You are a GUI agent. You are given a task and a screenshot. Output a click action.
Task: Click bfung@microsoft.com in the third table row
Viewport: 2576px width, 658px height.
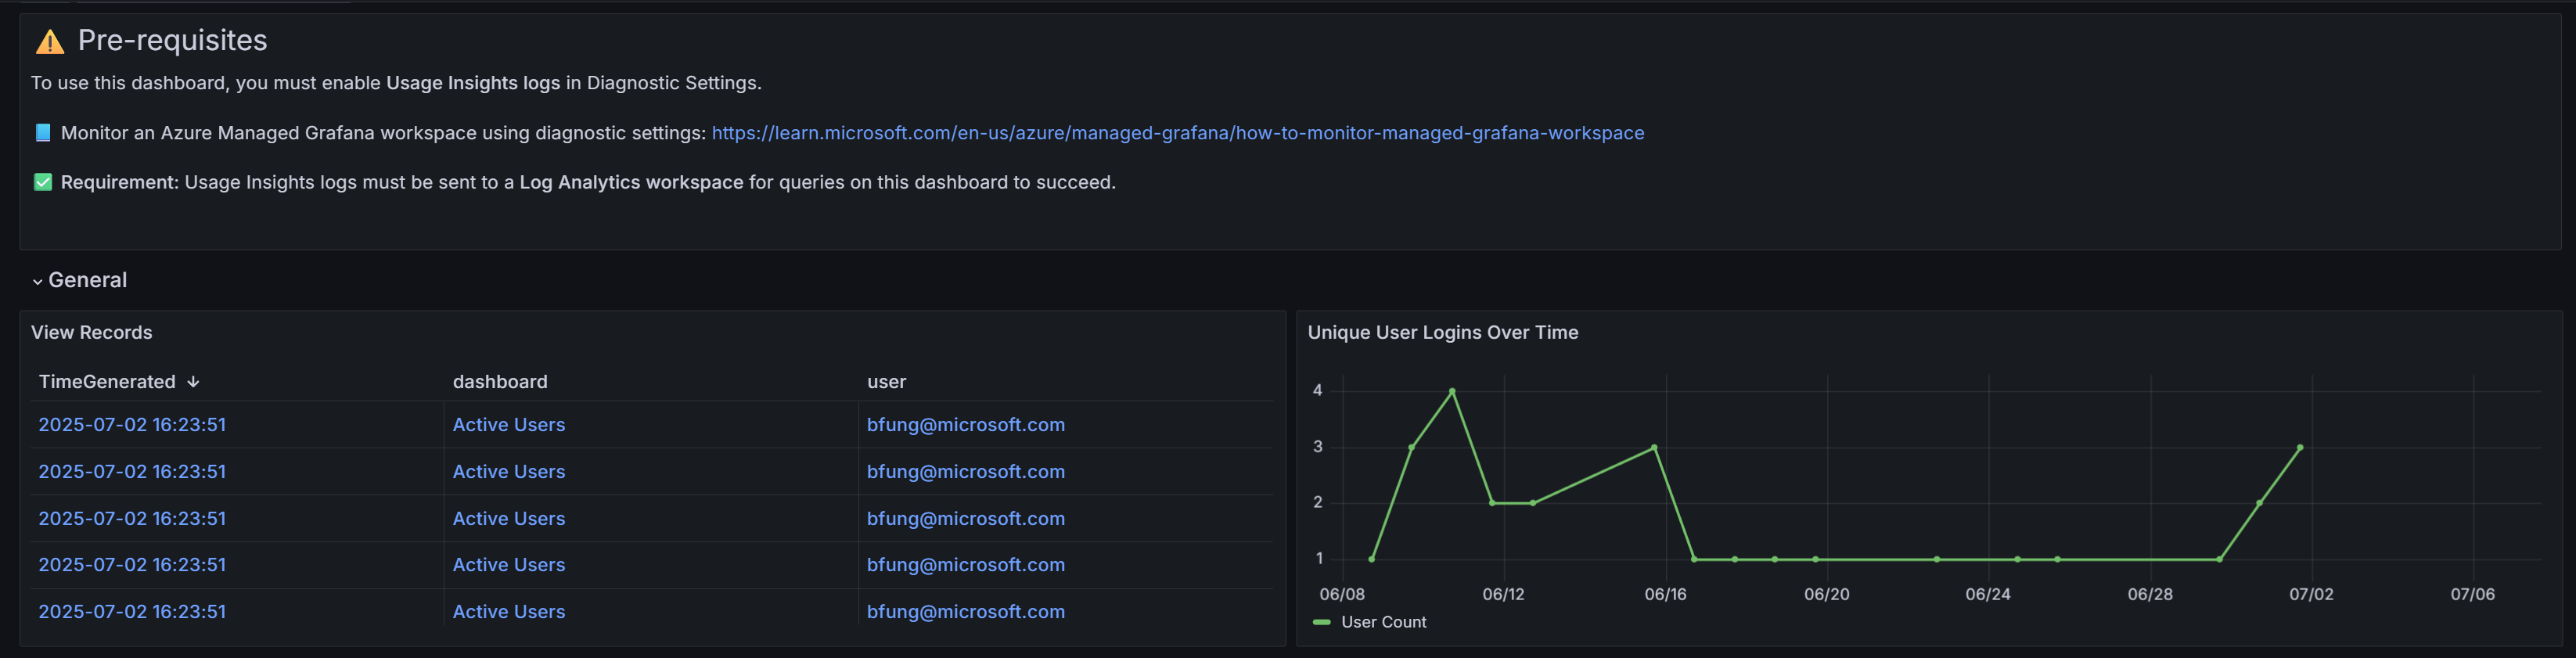pos(965,519)
